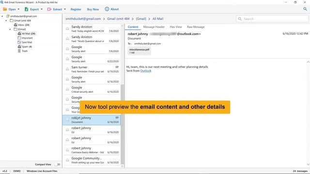Image resolution: width=310 pixels, height=174 pixels.
Task: Click 'Windows Live Account Files' status text
Action: pos(42,171)
